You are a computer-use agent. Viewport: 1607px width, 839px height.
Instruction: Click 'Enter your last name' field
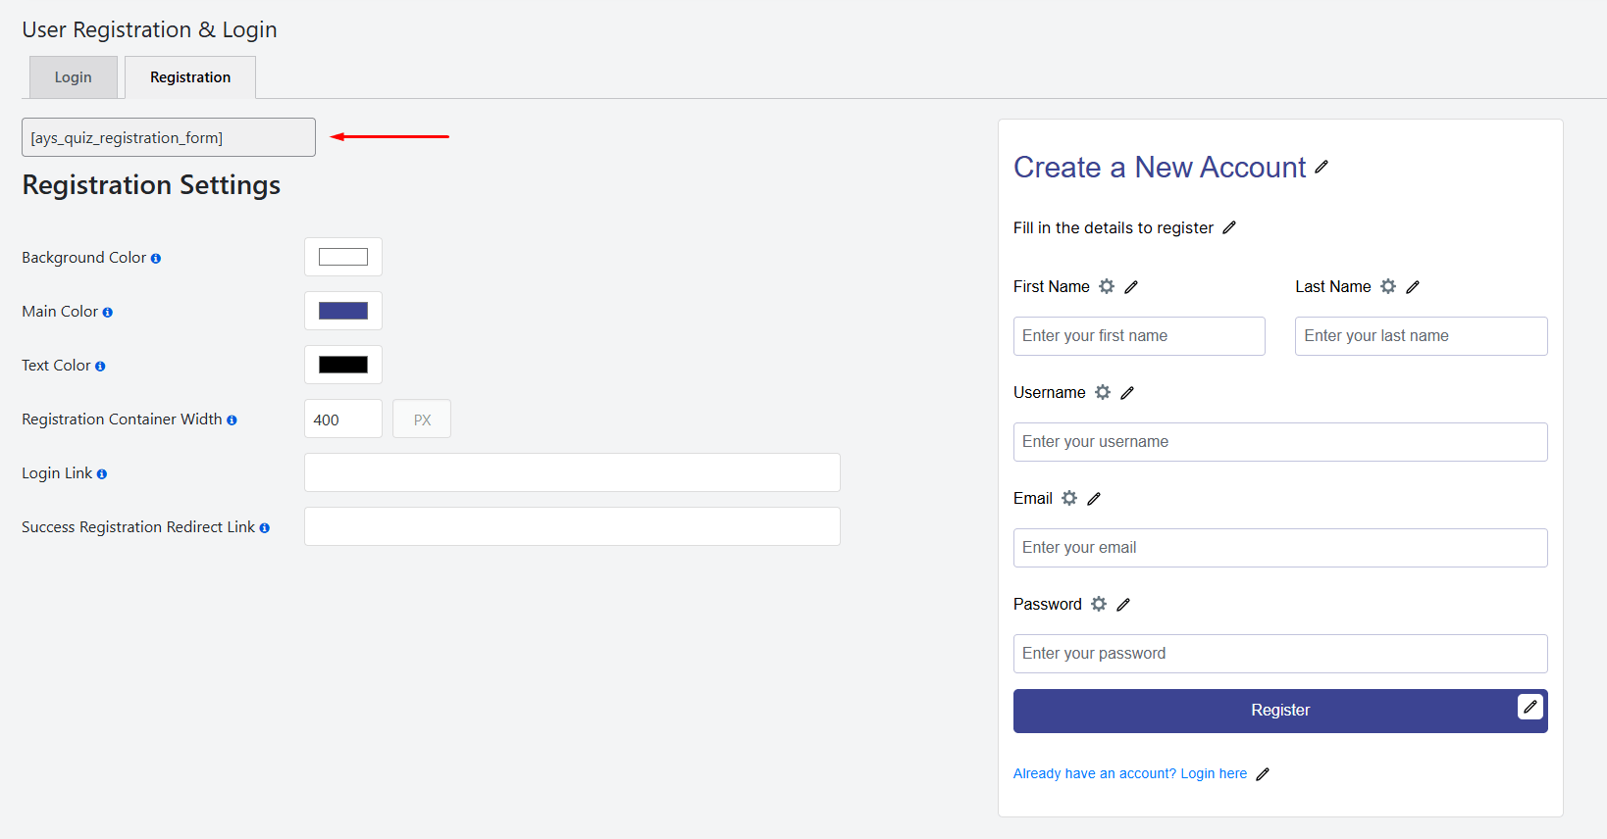pyautogui.click(x=1422, y=336)
